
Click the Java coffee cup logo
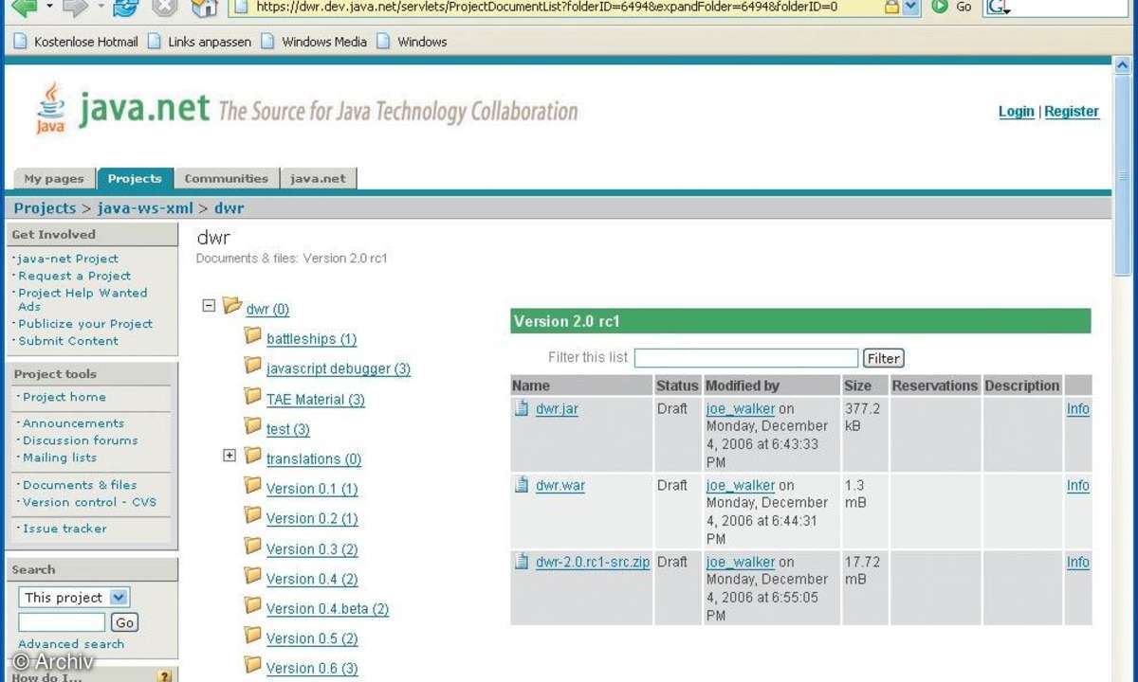coord(50,108)
